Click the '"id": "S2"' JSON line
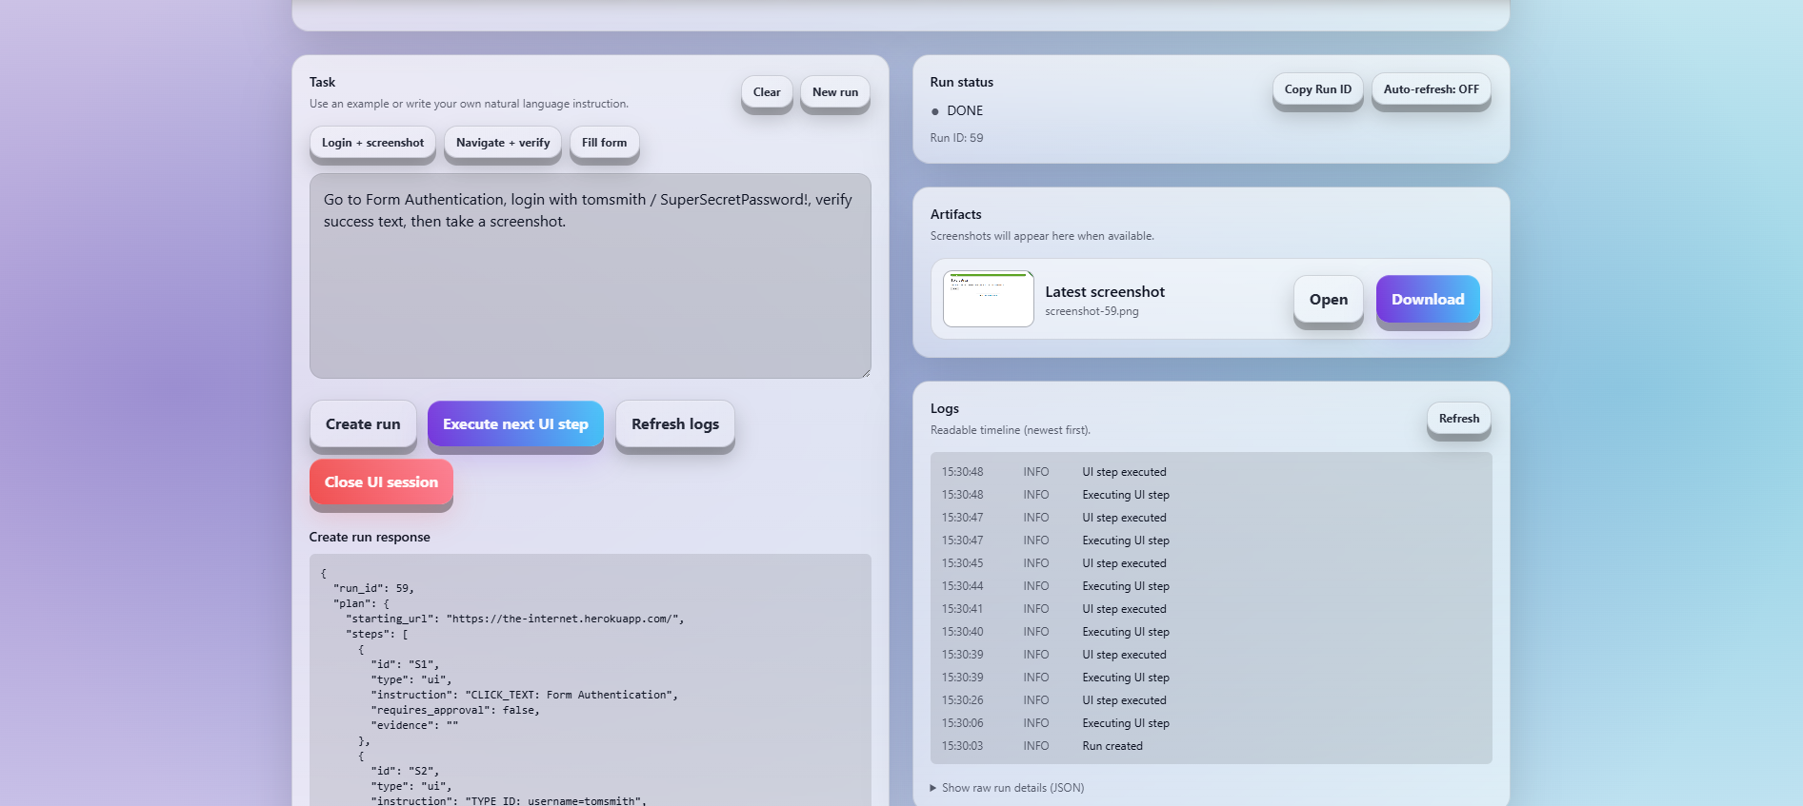The image size is (1803, 806). 405,771
